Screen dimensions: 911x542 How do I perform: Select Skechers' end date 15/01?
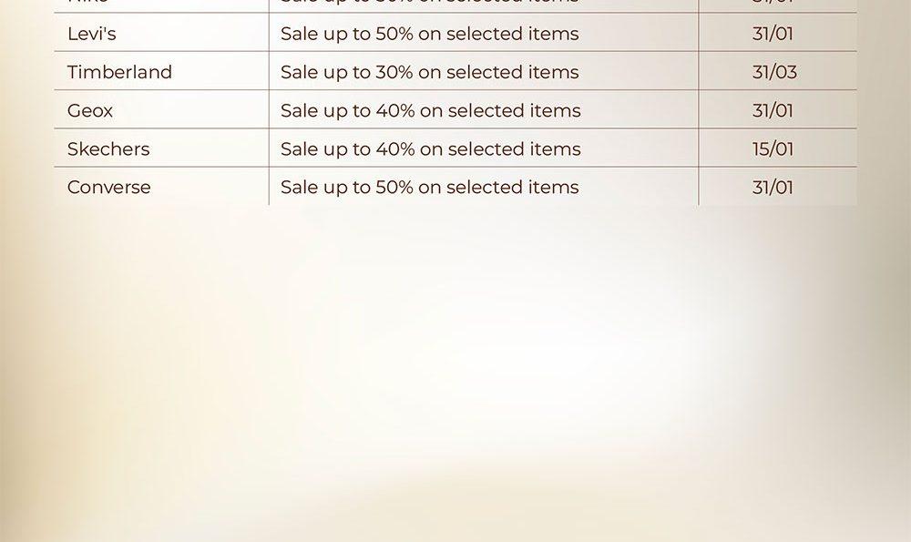(x=773, y=149)
